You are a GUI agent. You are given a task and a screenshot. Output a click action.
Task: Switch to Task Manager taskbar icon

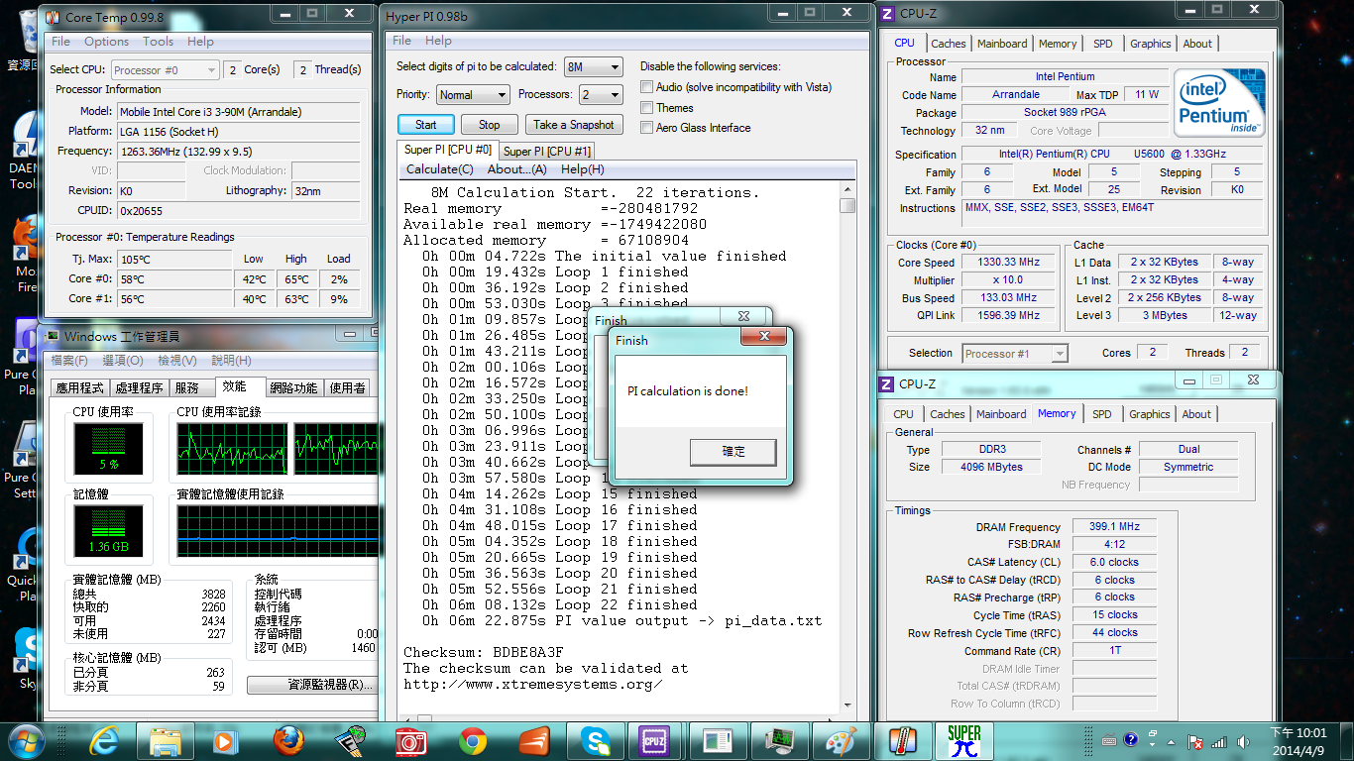point(779,740)
